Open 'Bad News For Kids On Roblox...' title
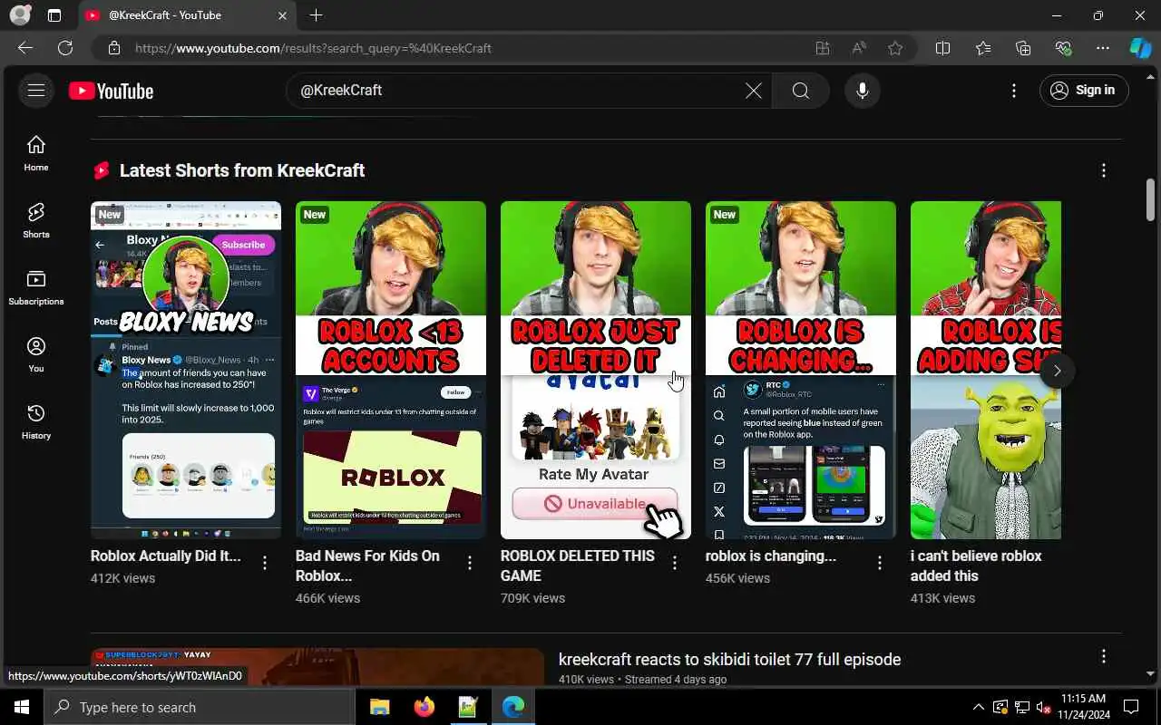Viewport: 1161px width, 725px height. click(x=367, y=565)
